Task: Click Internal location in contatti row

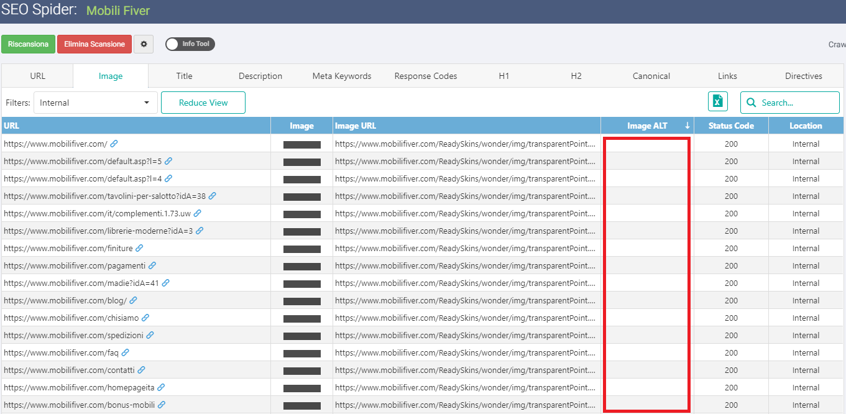Action: [x=806, y=370]
